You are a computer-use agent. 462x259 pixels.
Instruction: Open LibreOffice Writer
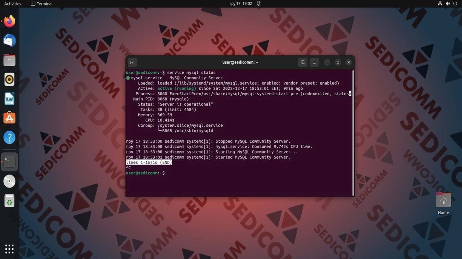tap(9, 99)
